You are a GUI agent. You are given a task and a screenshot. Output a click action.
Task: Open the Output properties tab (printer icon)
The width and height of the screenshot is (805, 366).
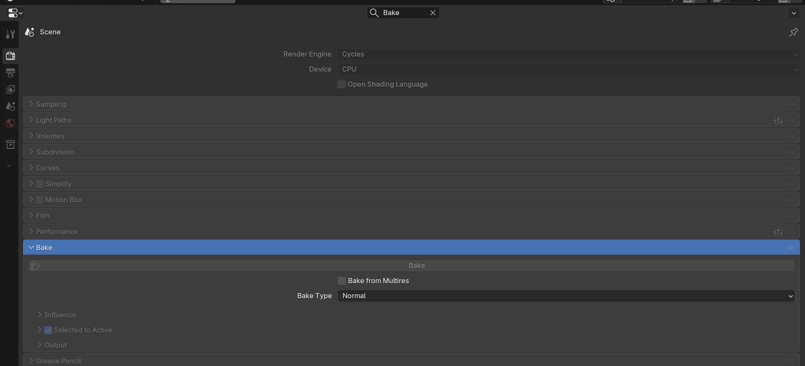click(10, 73)
